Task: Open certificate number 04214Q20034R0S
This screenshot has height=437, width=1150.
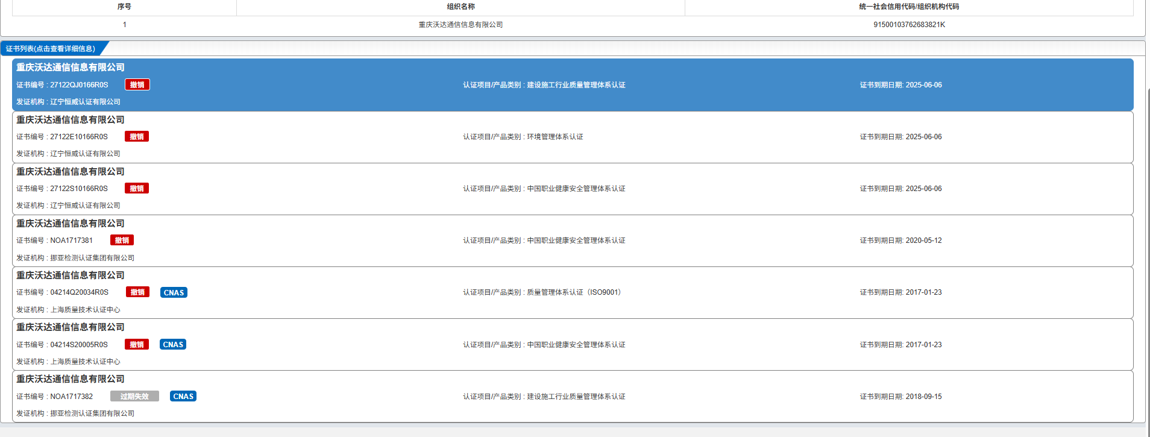Action: (80, 292)
